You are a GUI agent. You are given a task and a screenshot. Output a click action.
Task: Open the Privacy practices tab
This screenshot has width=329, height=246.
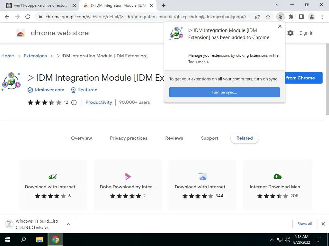pyautogui.click(x=129, y=138)
